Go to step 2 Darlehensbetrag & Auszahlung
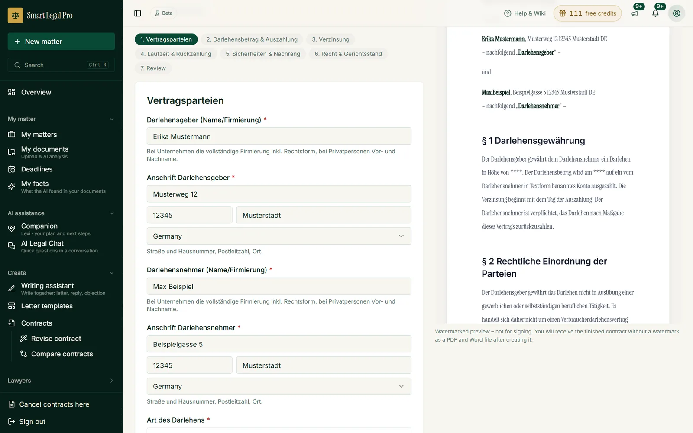693x433 pixels. [252, 39]
